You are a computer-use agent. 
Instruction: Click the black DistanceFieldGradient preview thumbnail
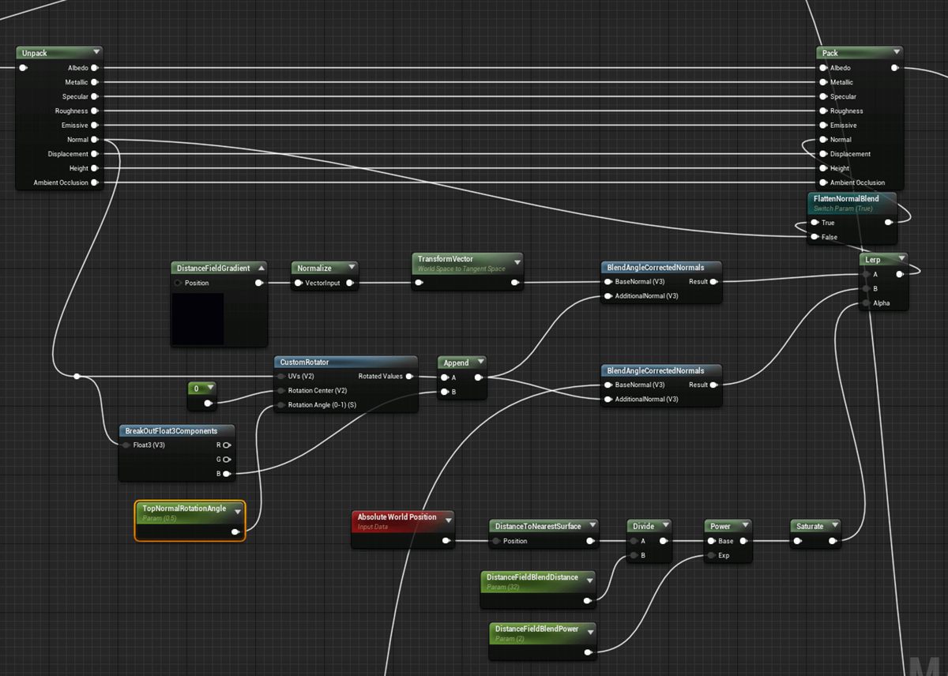[197, 318]
